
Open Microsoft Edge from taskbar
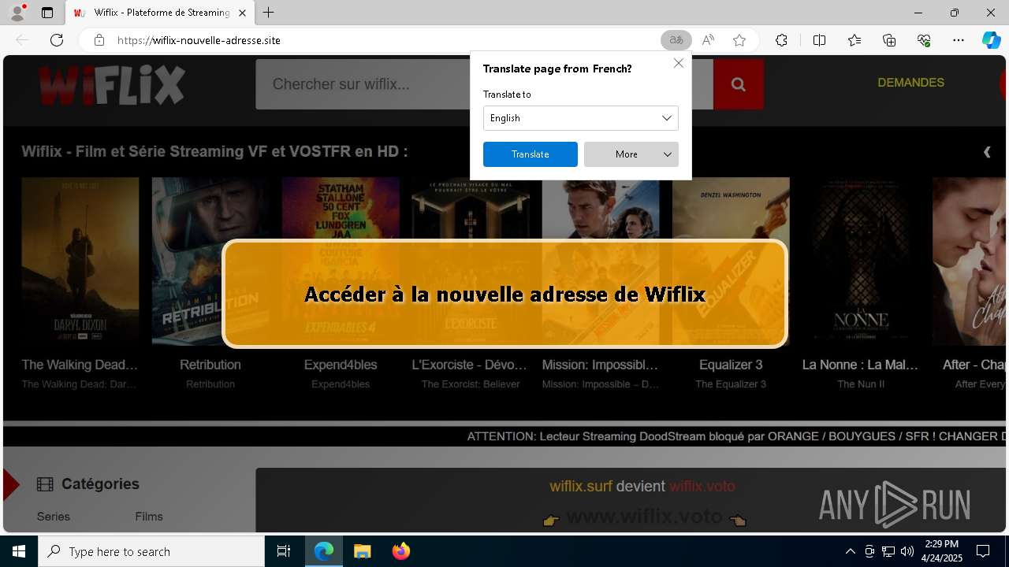pyautogui.click(x=324, y=551)
